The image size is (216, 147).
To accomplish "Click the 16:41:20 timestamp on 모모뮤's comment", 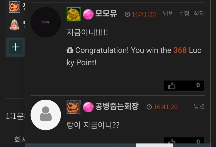I will coord(144,14).
